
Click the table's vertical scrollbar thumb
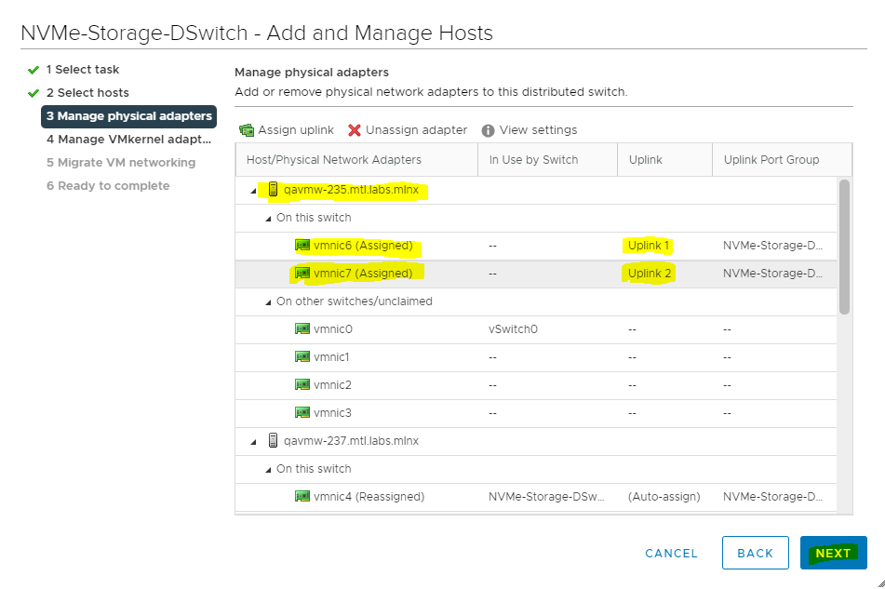point(844,247)
